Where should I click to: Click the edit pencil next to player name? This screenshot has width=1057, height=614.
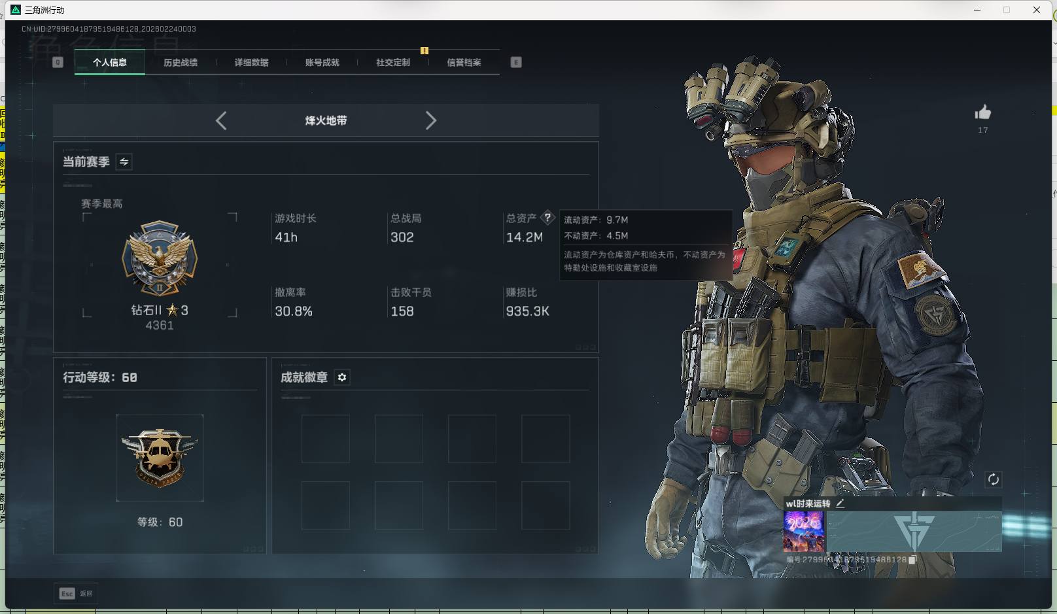tap(840, 503)
